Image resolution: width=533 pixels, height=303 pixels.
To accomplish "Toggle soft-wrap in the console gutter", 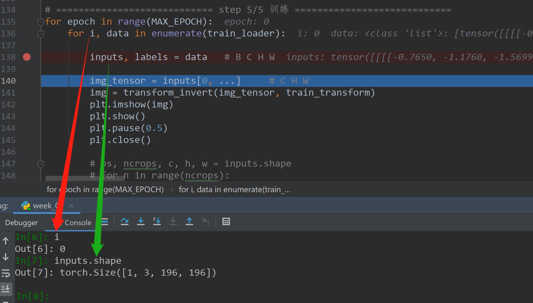I will tap(6, 273).
